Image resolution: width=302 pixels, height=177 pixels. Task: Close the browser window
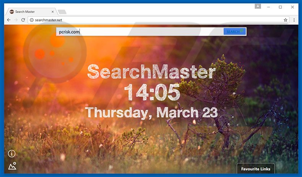pyautogui.click(x=292, y=7)
